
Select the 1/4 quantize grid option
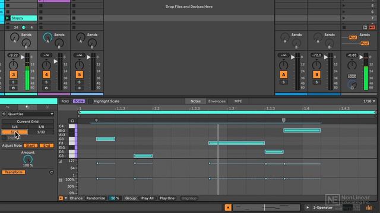point(14,127)
